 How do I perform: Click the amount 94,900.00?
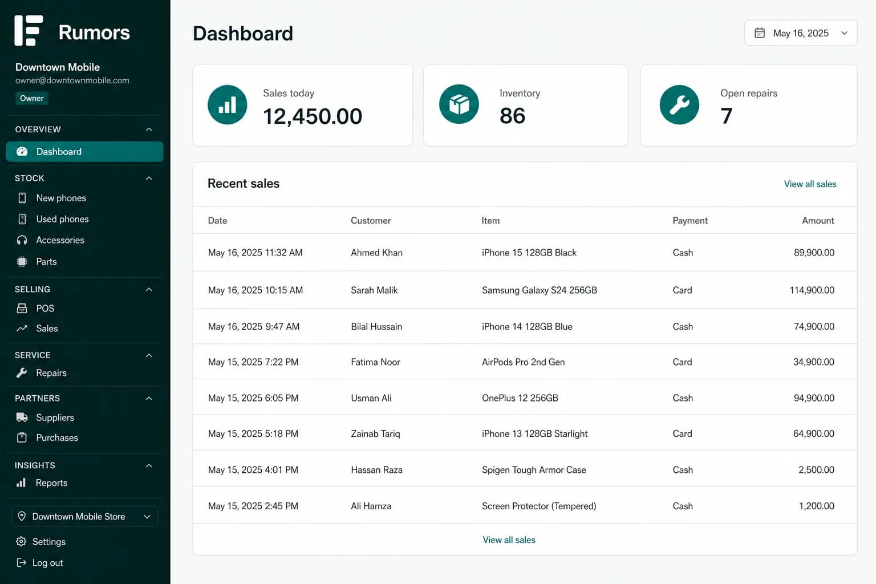coord(814,398)
